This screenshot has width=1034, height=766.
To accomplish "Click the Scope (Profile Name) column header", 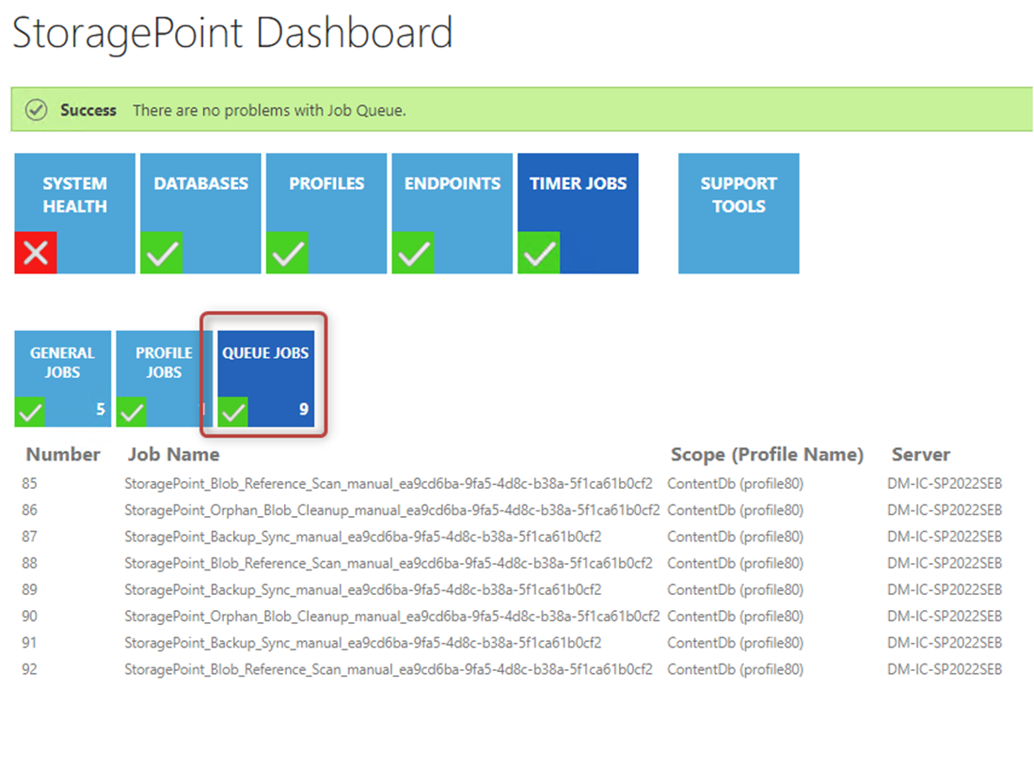I will coord(767,455).
